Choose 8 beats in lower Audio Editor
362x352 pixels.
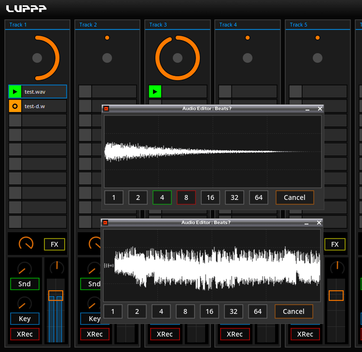(185, 311)
